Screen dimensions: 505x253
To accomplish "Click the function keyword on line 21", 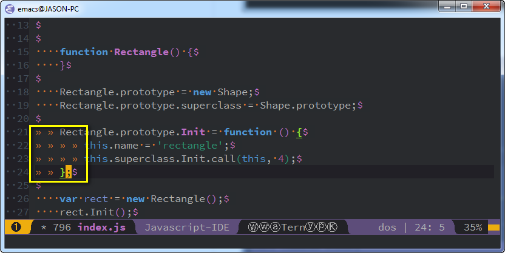I will (248, 132).
